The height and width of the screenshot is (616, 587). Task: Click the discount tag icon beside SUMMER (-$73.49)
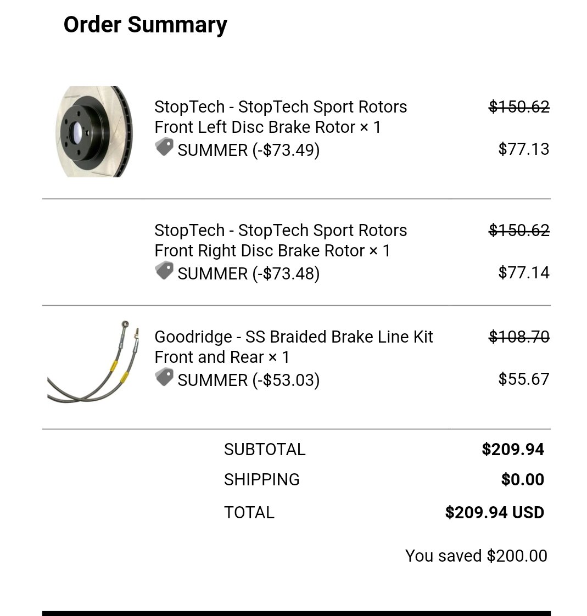(164, 147)
